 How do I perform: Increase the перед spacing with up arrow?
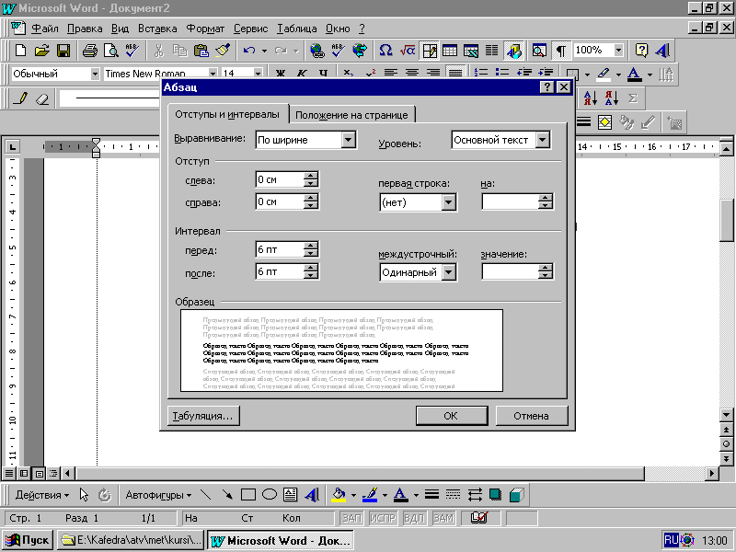[x=310, y=245]
